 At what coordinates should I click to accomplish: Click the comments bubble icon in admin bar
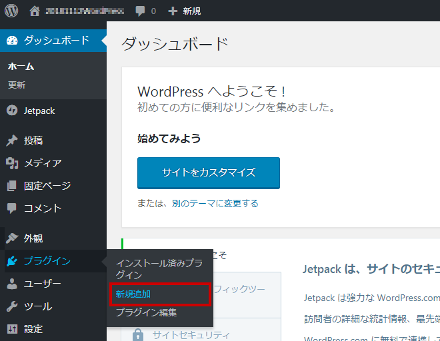(x=140, y=11)
